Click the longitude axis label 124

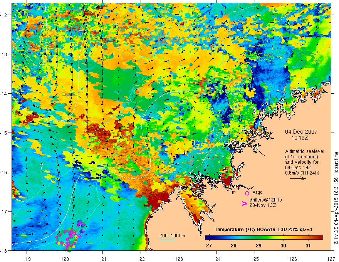pos(217,259)
